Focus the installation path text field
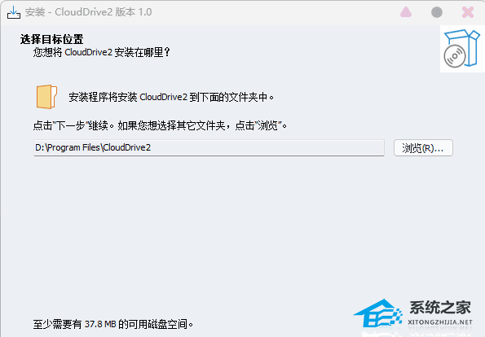 209,147
